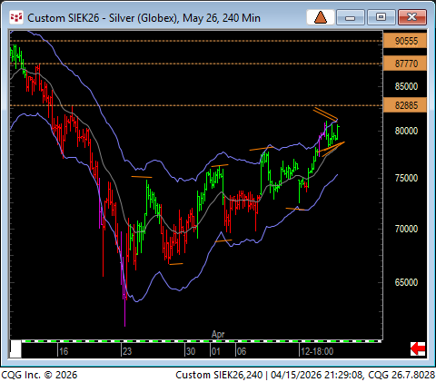Click the 80000 price scale value
The height and width of the screenshot is (382, 436).
click(x=406, y=131)
